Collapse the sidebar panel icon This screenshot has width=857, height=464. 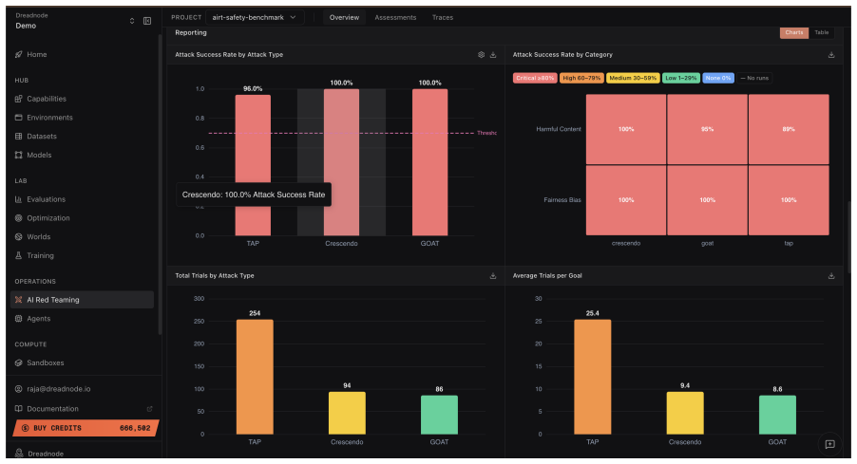click(147, 21)
